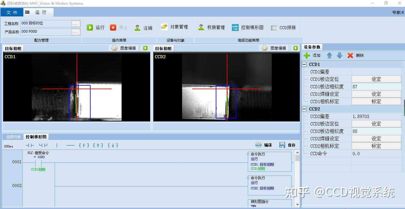Click the 梯形图指令 TMR block
The height and width of the screenshot is (209, 405).
tap(269, 203)
